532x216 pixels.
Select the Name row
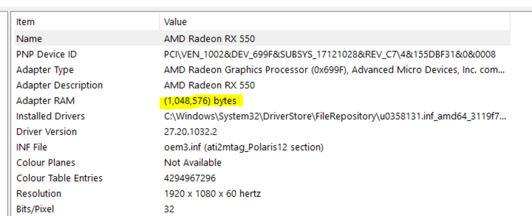[x=29, y=39]
